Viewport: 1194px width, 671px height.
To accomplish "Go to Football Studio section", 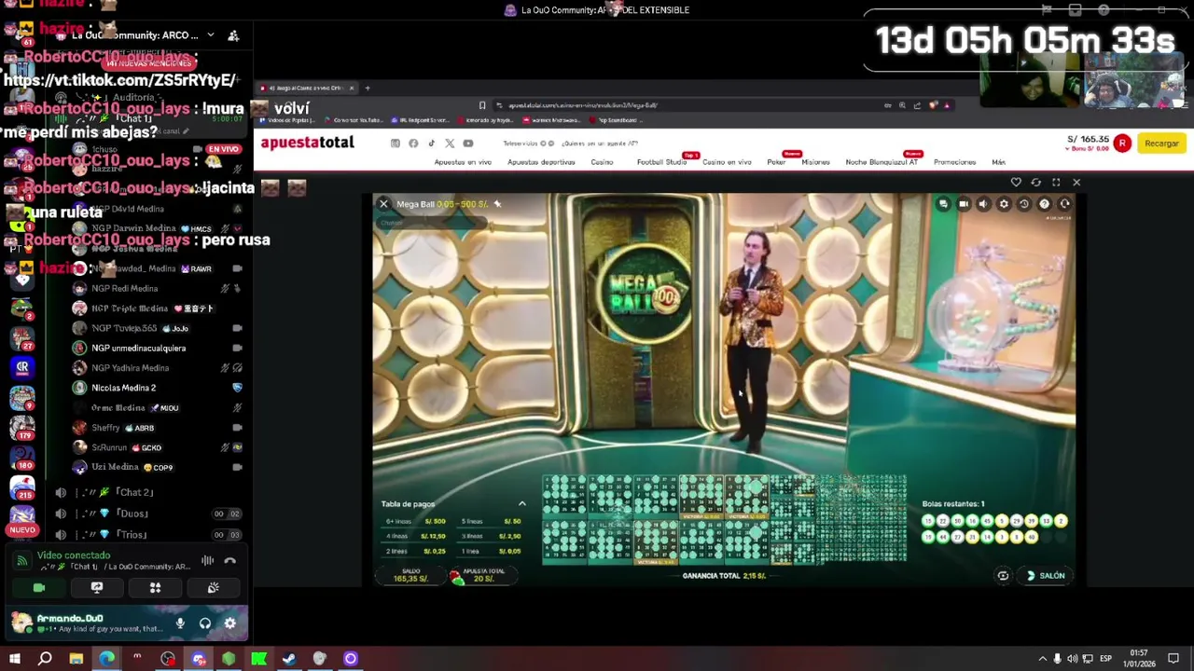I will pos(661,162).
